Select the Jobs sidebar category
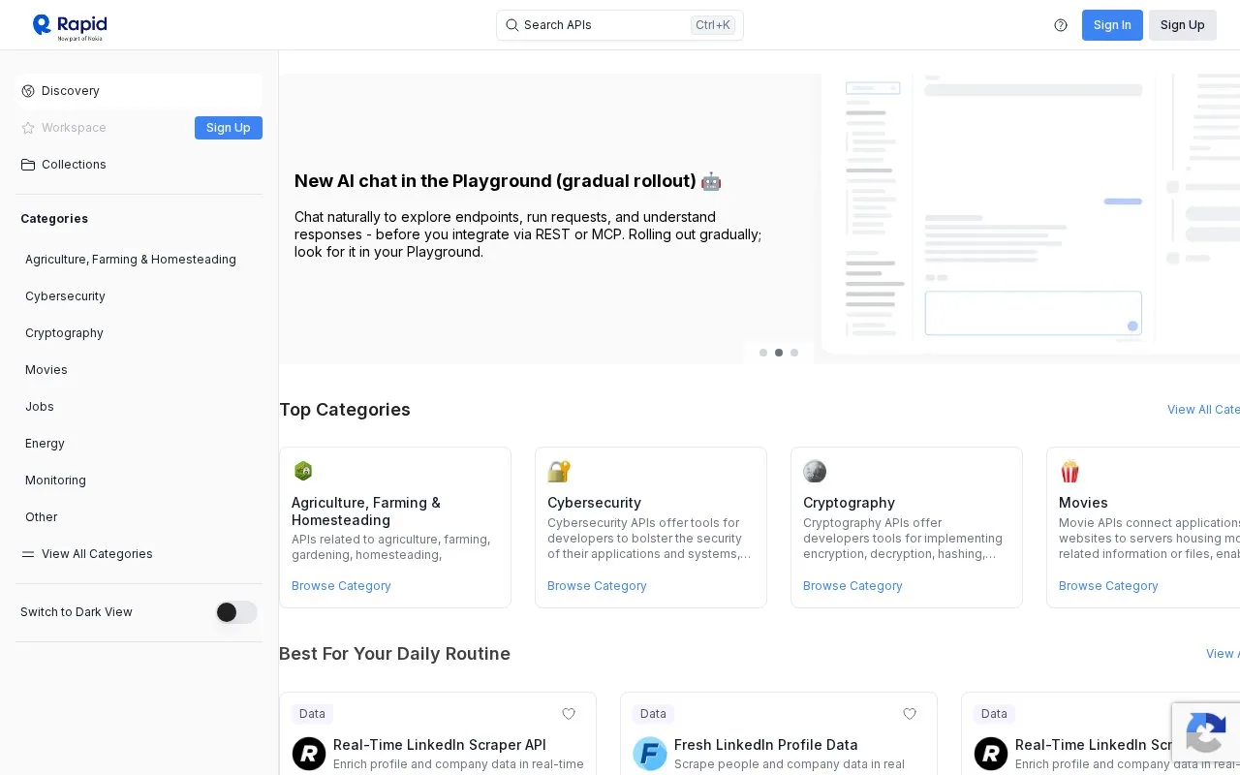This screenshot has height=775, width=1240. click(x=40, y=407)
